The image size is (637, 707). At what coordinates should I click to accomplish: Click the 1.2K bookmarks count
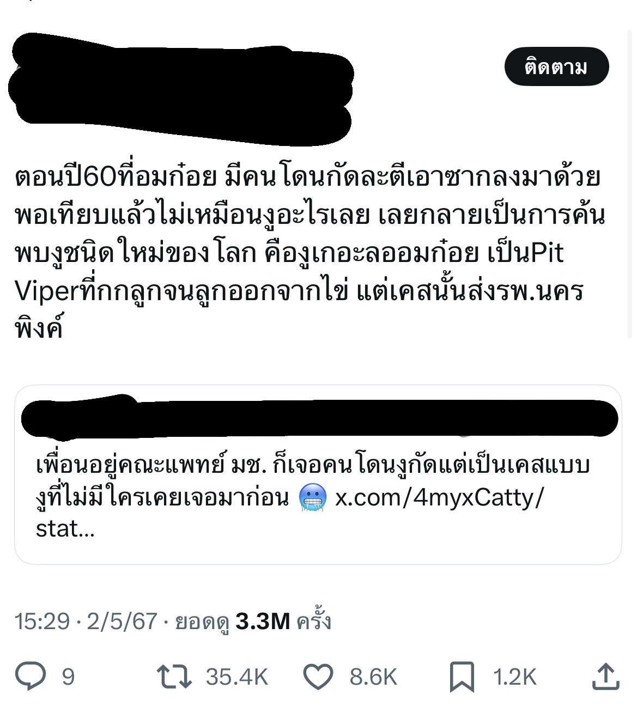coord(515,677)
